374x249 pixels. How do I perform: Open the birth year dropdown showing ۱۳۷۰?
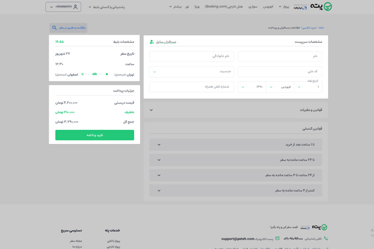click(x=252, y=87)
